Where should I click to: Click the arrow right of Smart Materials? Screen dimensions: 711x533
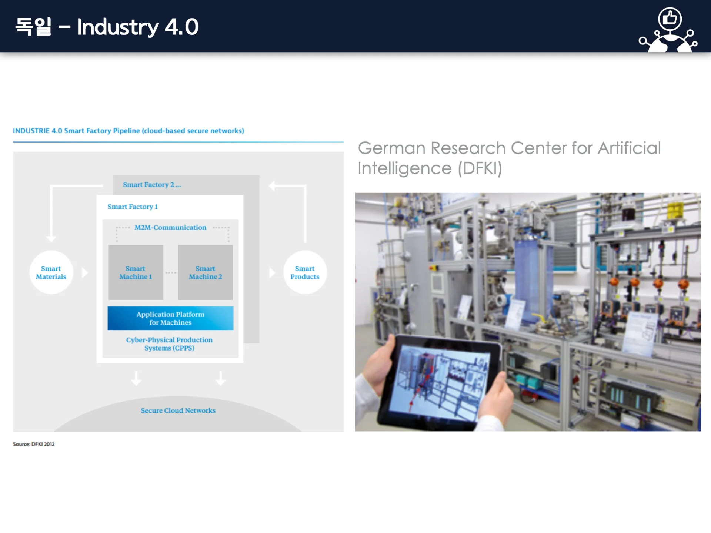[85, 273]
